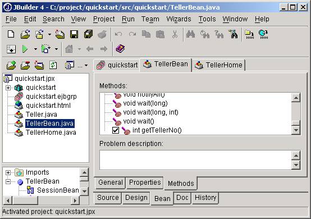This screenshot has height=219, width=311.
Task: Click Methods list scroll down arrow
Action: [x=296, y=130]
